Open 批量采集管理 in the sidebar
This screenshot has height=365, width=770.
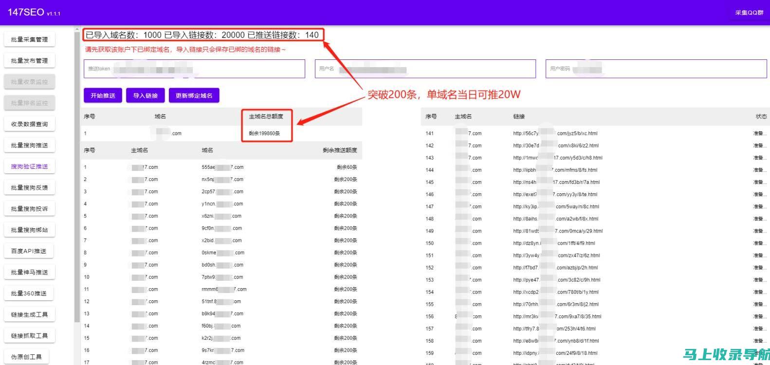pyautogui.click(x=29, y=39)
